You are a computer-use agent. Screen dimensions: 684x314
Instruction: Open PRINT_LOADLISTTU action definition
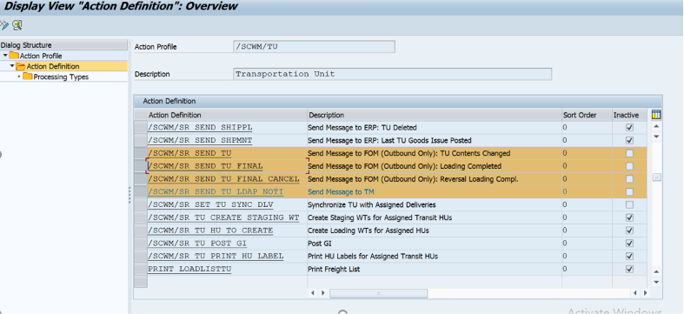(189, 269)
